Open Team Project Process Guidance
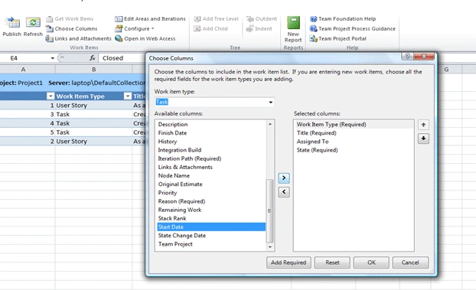This screenshot has width=476, height=290. click(x=353, y=29)
